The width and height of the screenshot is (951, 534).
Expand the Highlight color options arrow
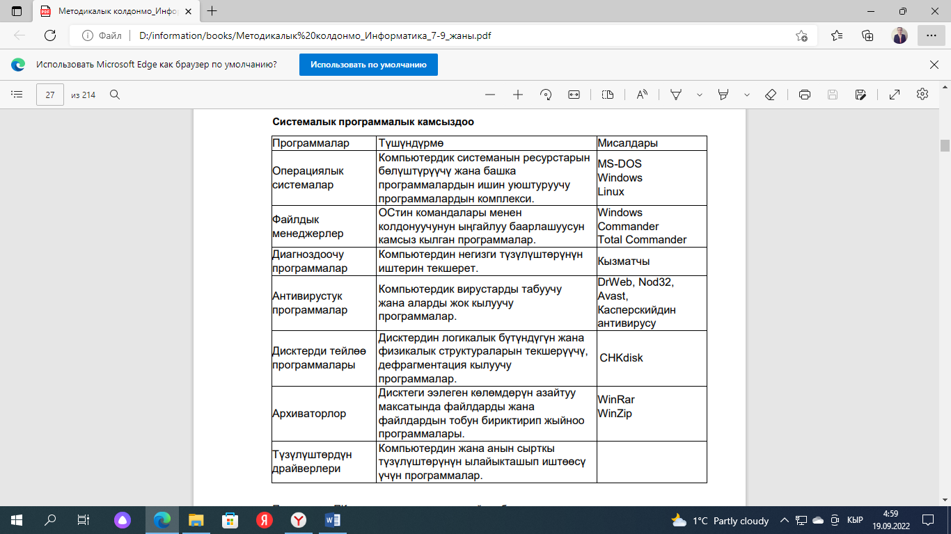click(747, 95)
